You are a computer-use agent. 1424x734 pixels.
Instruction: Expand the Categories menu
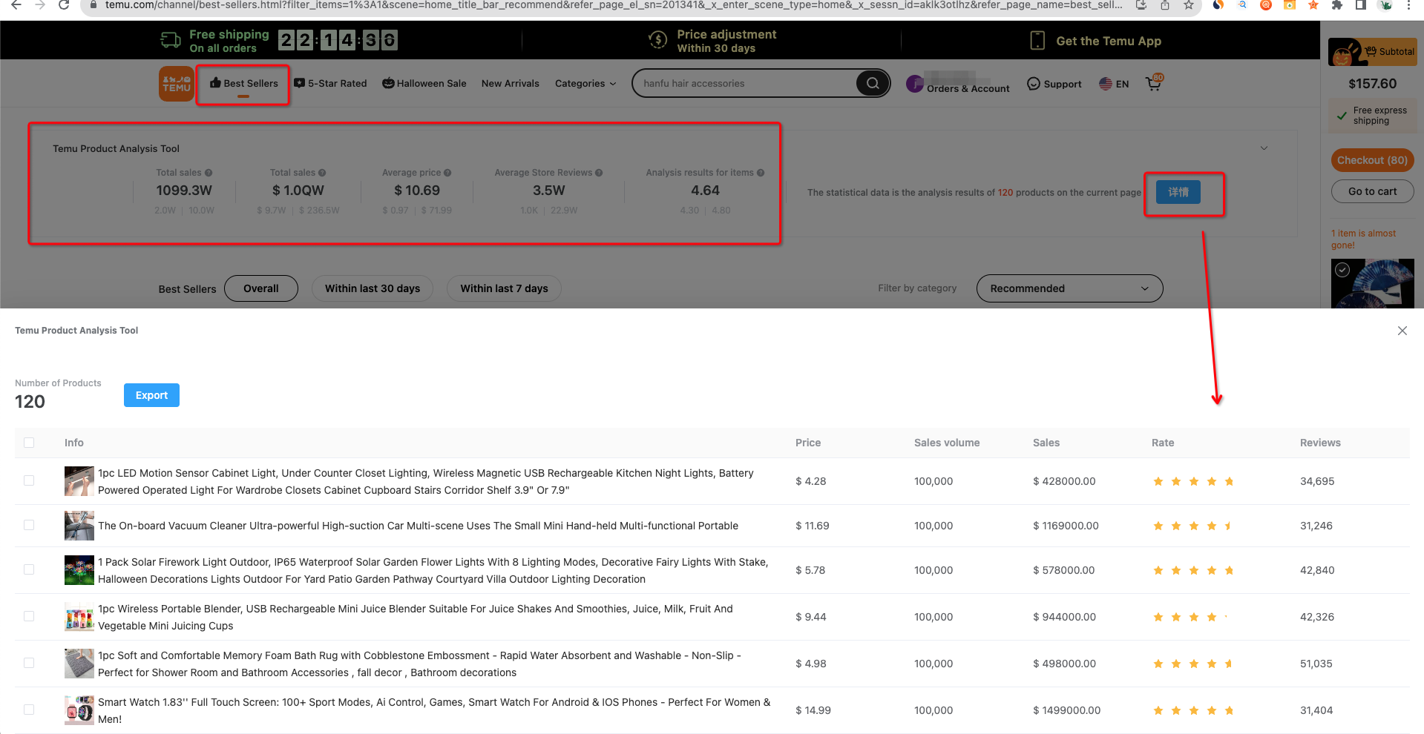pyautogui.click(x=585, y=83)
